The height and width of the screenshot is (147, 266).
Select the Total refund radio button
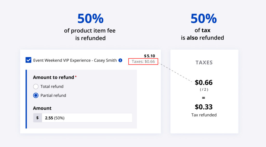(x=36, y=87)
